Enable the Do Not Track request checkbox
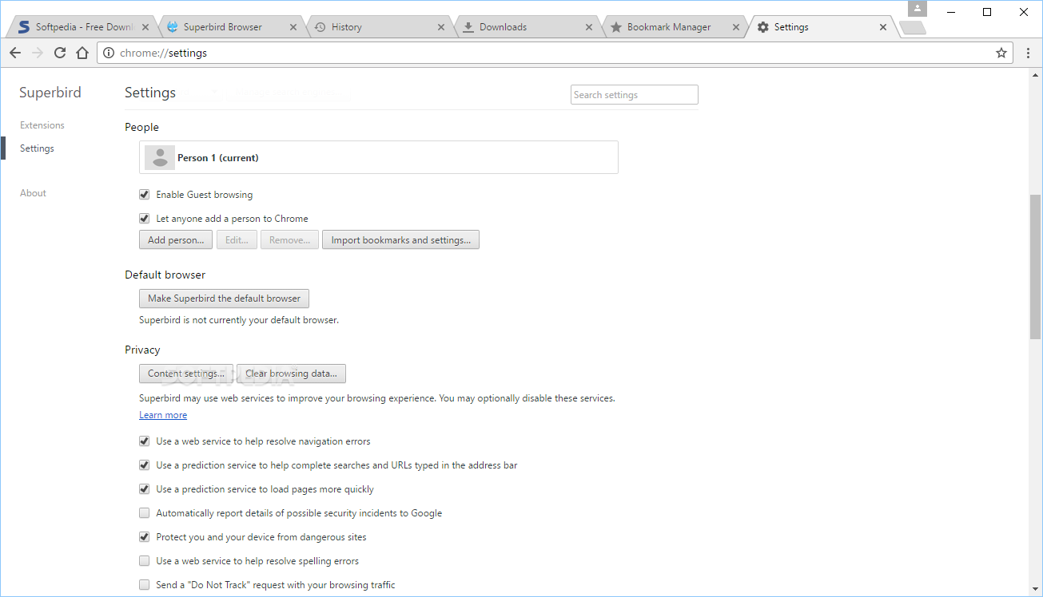 click(x=144, y=584)
